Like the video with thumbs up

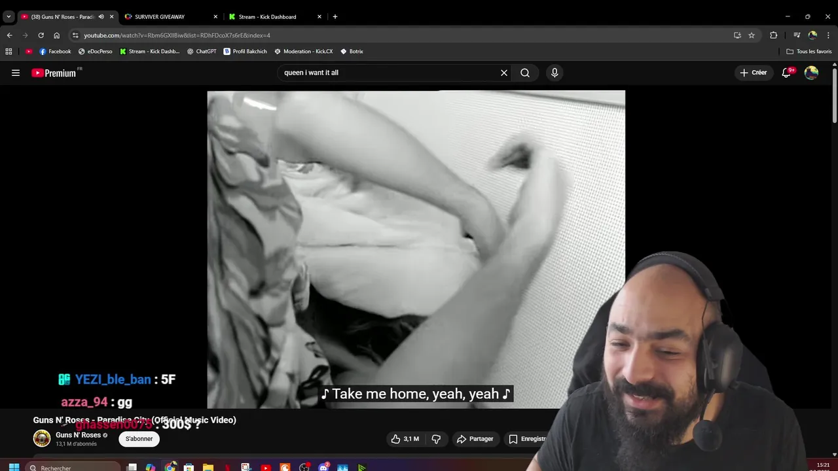[x=405, y=439]
